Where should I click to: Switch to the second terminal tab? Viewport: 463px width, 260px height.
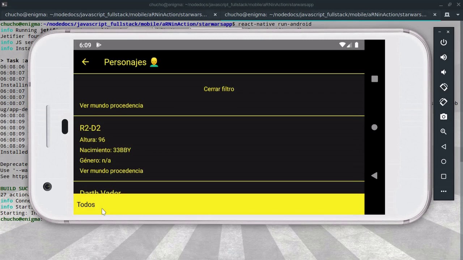click(326, 14)
